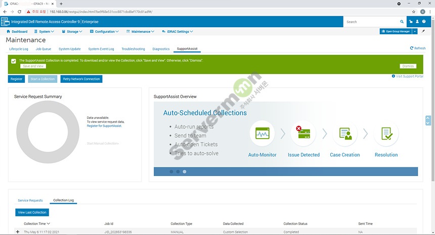Click the Refresh icon link
Viewport: 435px width, 235px height.
click(417, 48)
